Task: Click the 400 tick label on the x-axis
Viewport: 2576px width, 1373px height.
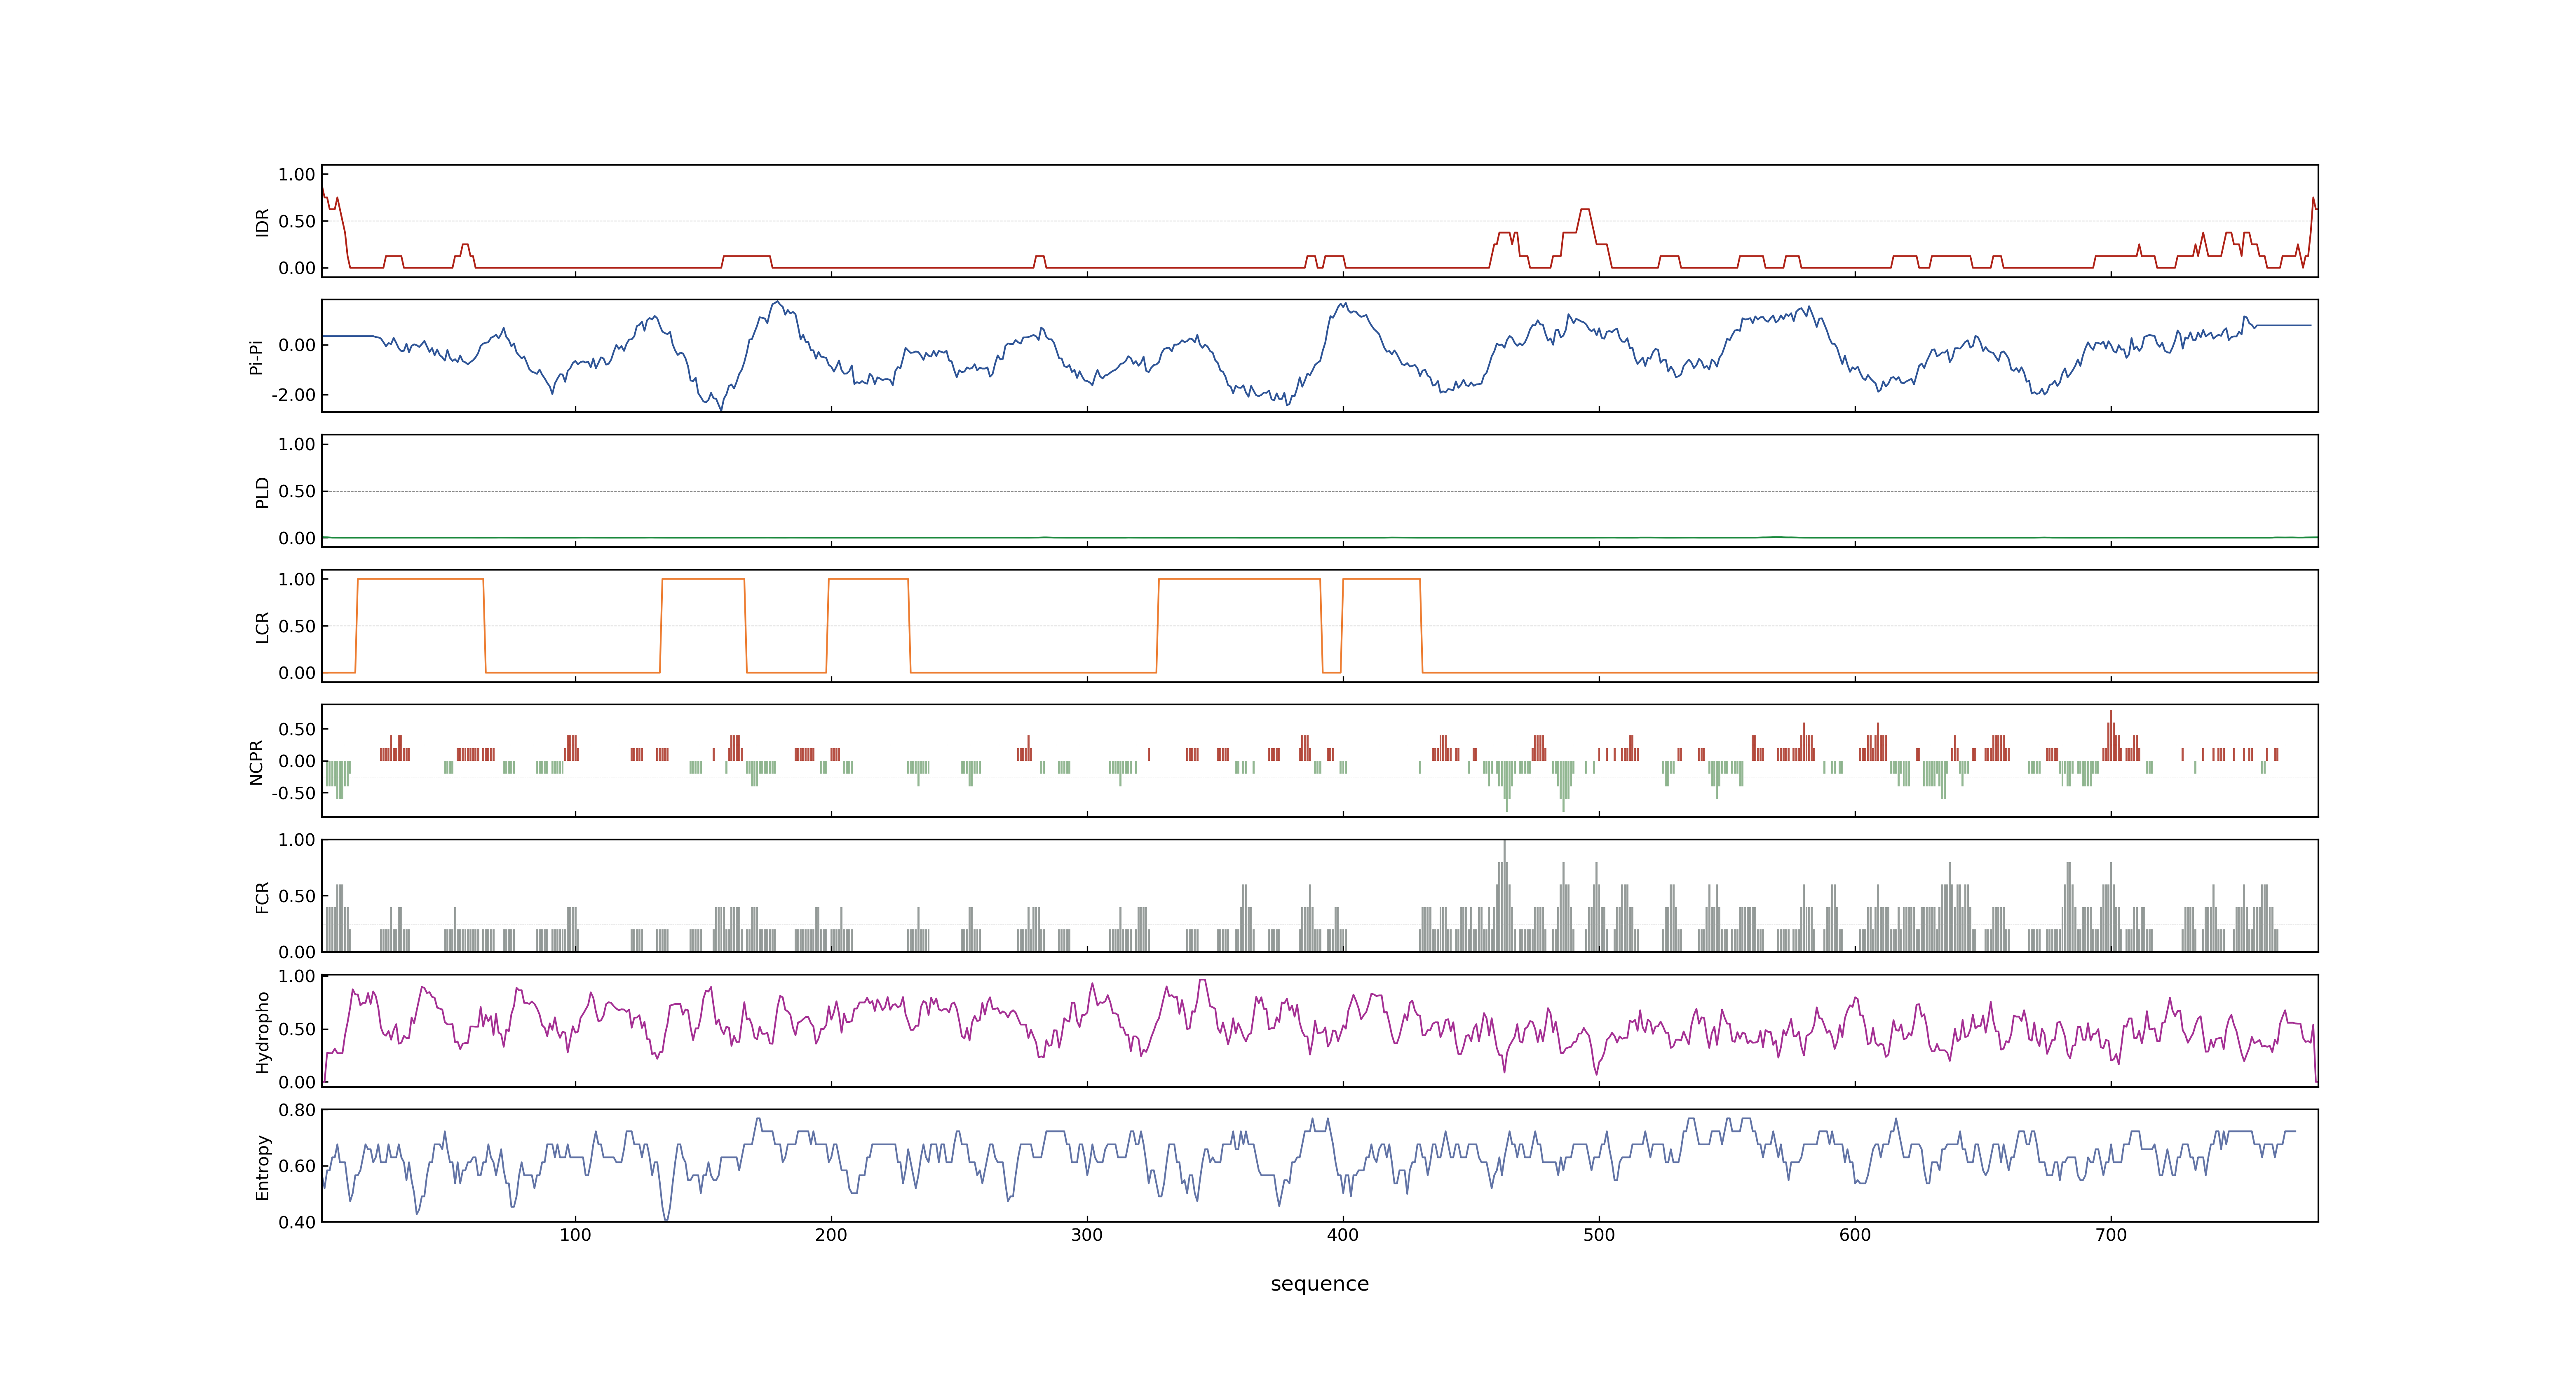Action: [x=1343, y=1235]
